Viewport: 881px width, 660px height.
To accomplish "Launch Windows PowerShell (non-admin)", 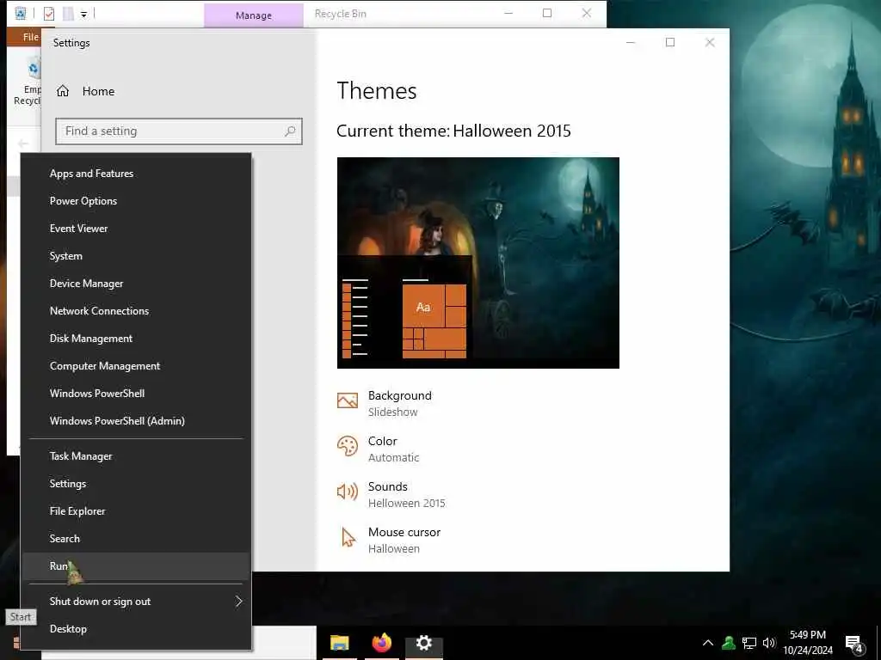I will 136,394.
